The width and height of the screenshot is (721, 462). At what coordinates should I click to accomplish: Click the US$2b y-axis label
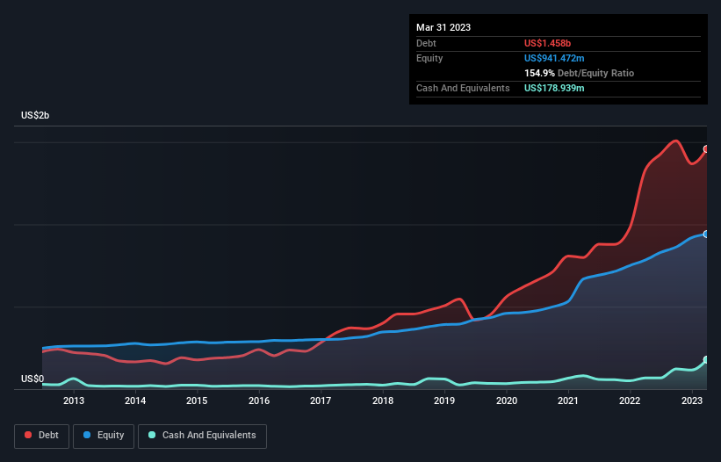coord(35,115)
